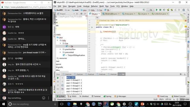Click the YouTube address bar URL
This screenshot has width=190, height=107.
28,7
